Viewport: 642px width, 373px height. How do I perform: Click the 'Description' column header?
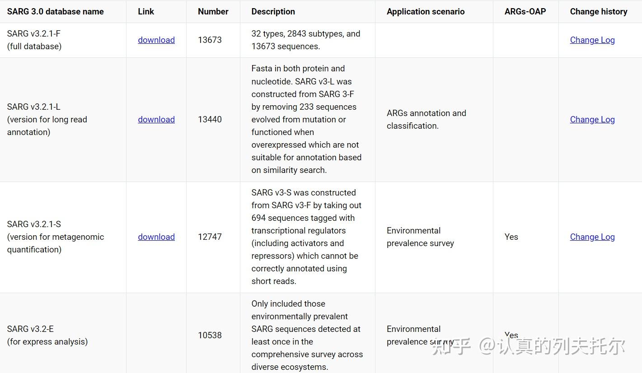(x=273, y=12)
